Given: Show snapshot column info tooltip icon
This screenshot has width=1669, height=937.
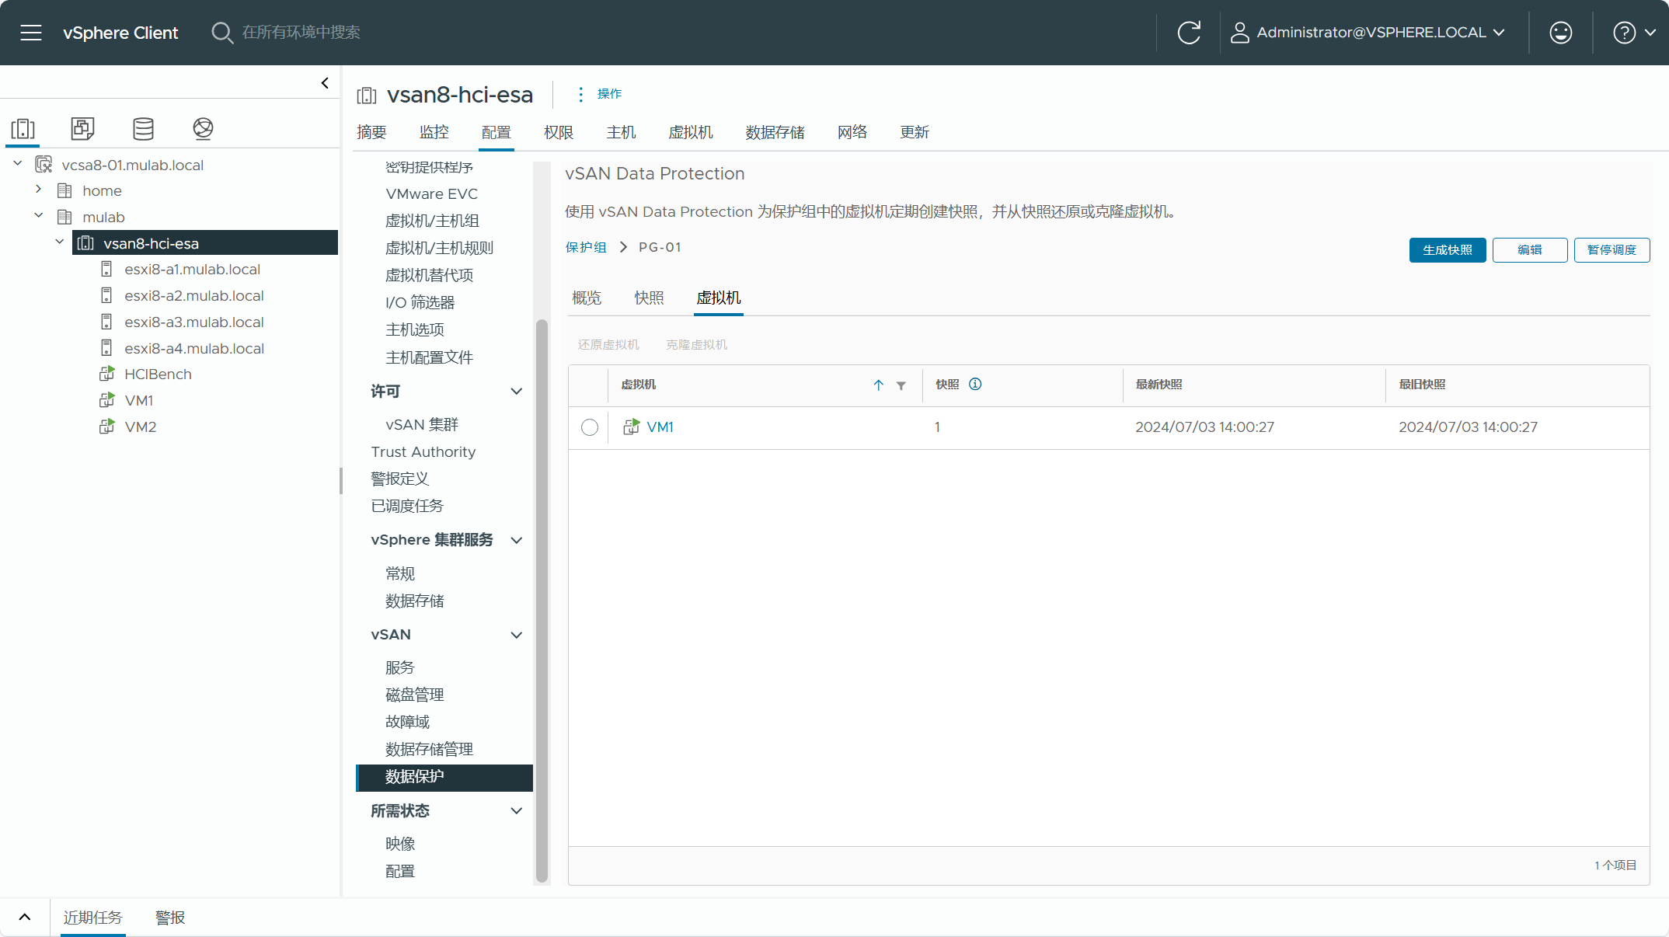Looking at the screenshot, I should pos(975,385).
